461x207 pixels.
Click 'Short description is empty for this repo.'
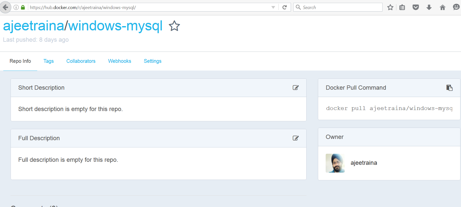click(71, 109)
